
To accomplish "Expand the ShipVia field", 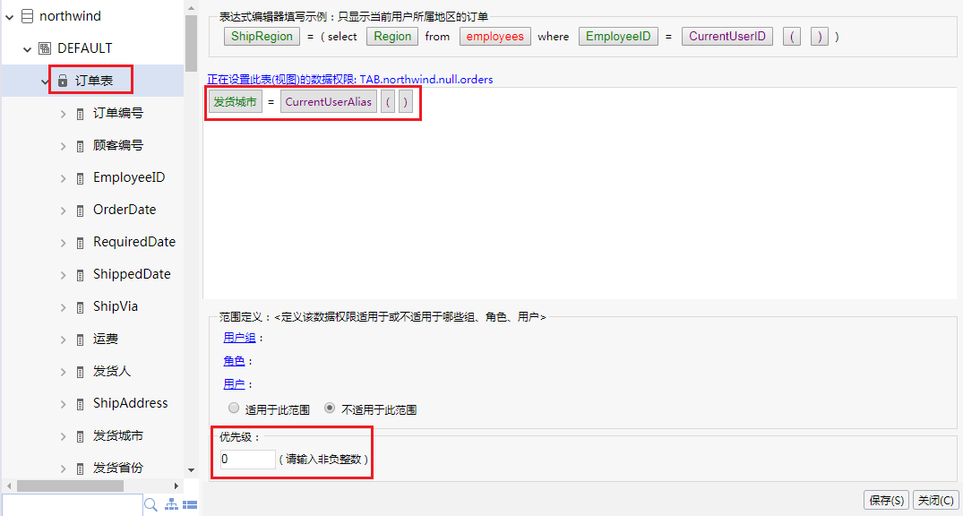I will 63,307.
